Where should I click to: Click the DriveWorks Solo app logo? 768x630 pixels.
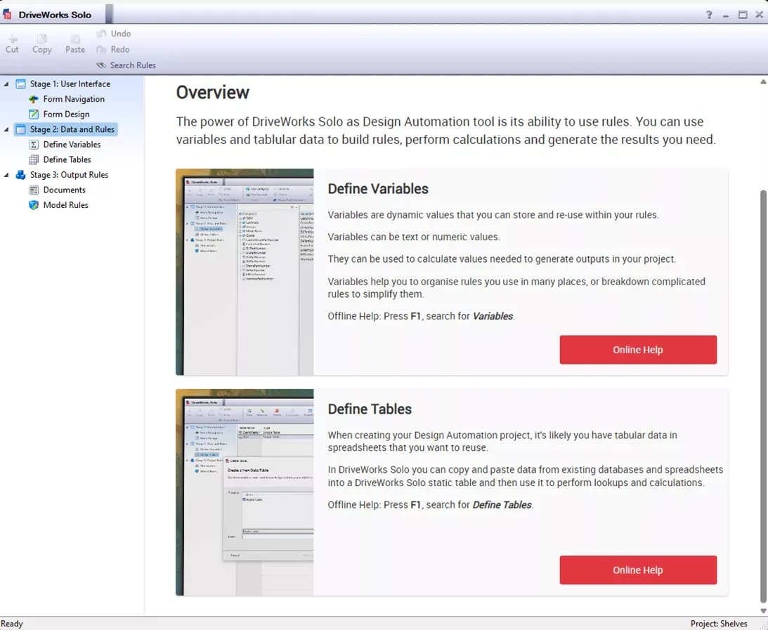7,14
